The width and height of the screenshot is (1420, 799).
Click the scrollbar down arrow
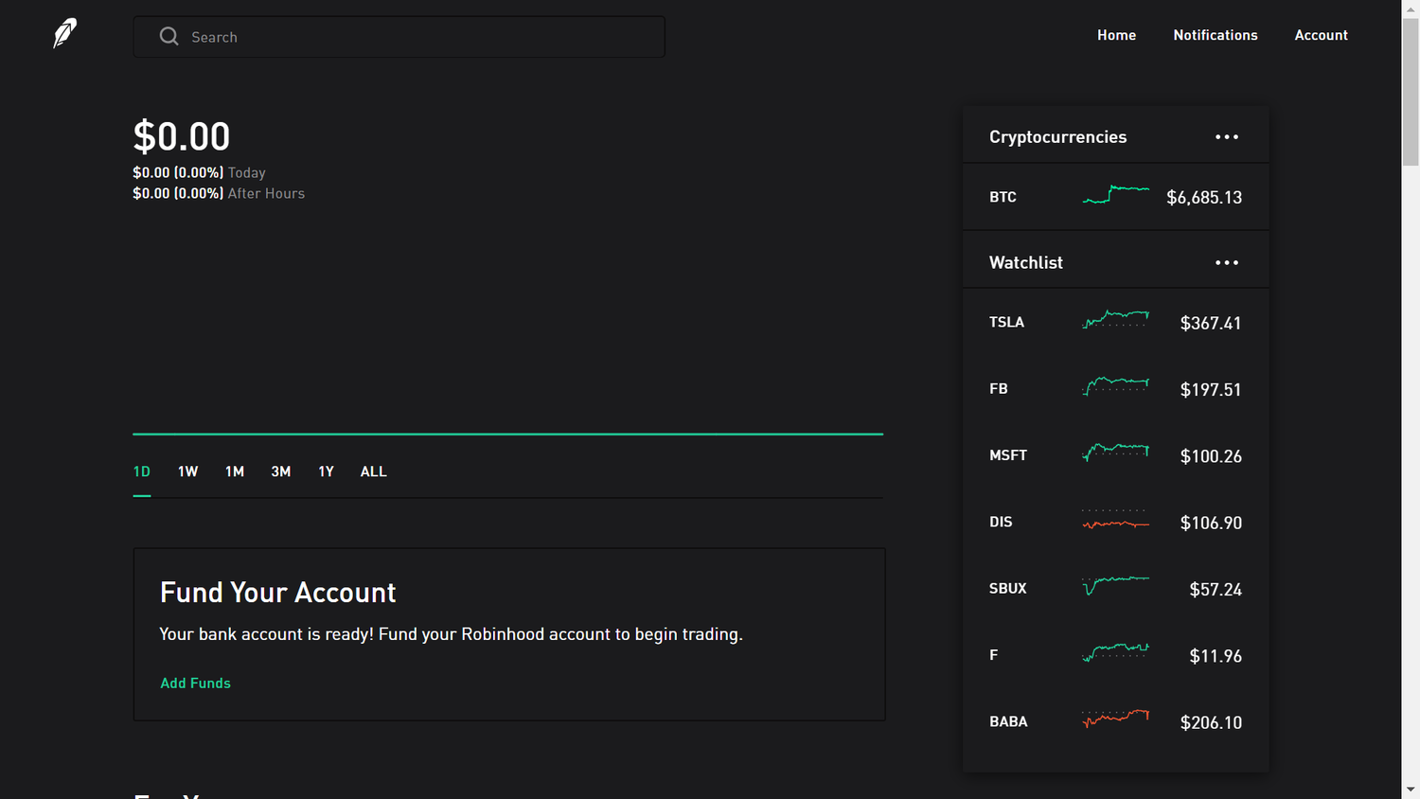coord(1411,790)
